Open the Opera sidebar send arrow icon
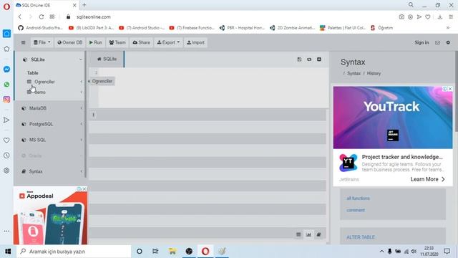 6,120
